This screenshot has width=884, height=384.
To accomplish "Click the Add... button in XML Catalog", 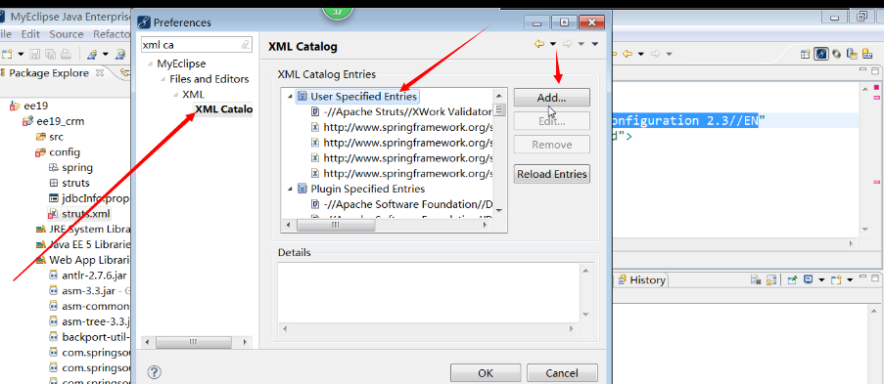I will click(551, 98).
